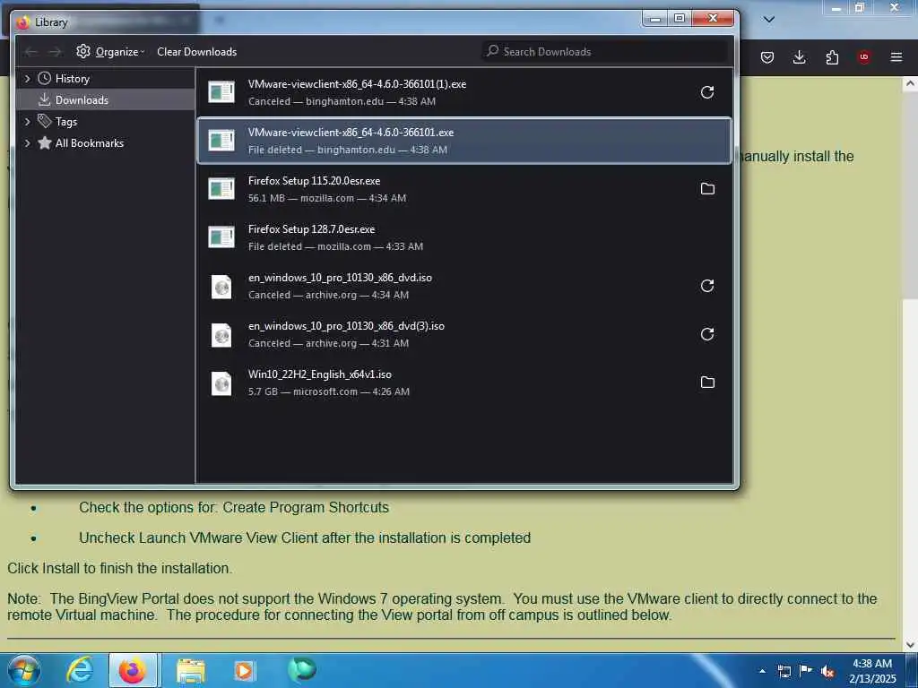Select en_windows_10_pro_10130_x86_dvd(3).iso entry
This screenshot has height=688, width=918.
[x=463, y=334]
